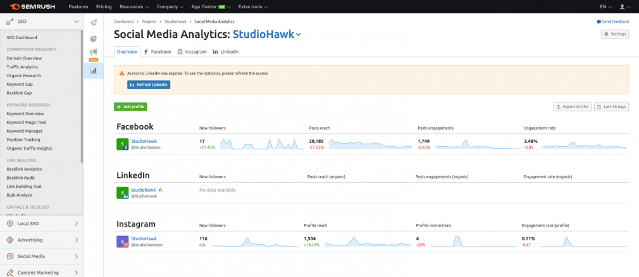Click the Facebook Posts reach sparkline chart
The height and width of the screenshot is (277, 639).
[x=371, y=144]
